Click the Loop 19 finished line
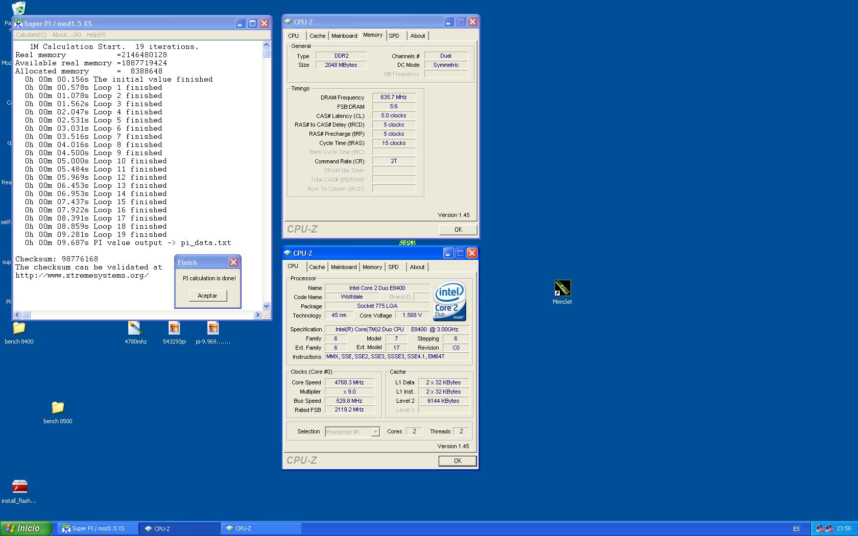The image size is (858, 536). [x=96, y=235]
